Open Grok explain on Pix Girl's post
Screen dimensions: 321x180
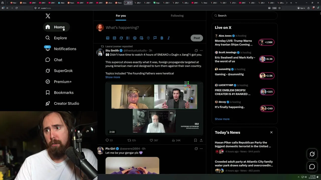(196, 148)
